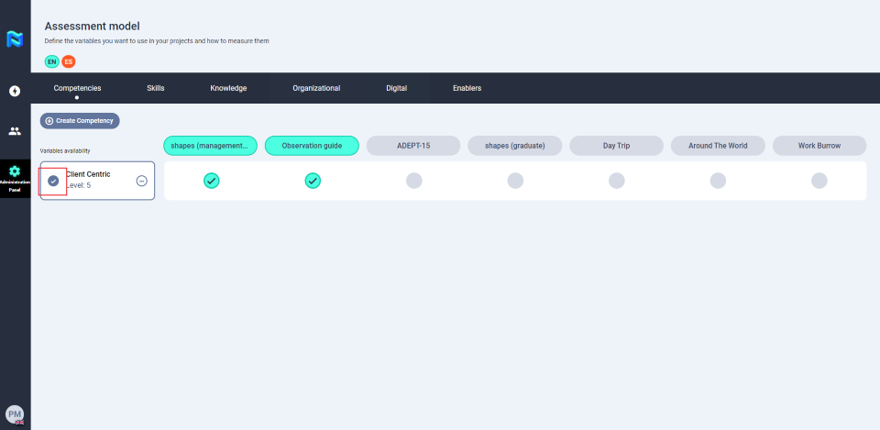This screenshot has height=430, width=880.
Task: Open the Enablers tab
Action: tap(467, 88)
